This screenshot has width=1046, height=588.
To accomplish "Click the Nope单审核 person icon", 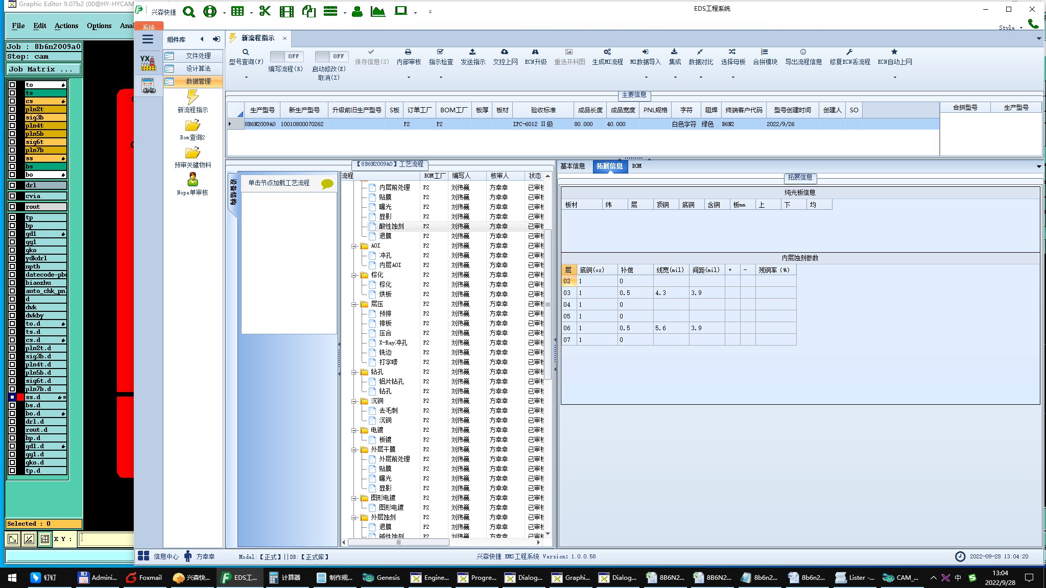I will [193, 180].
